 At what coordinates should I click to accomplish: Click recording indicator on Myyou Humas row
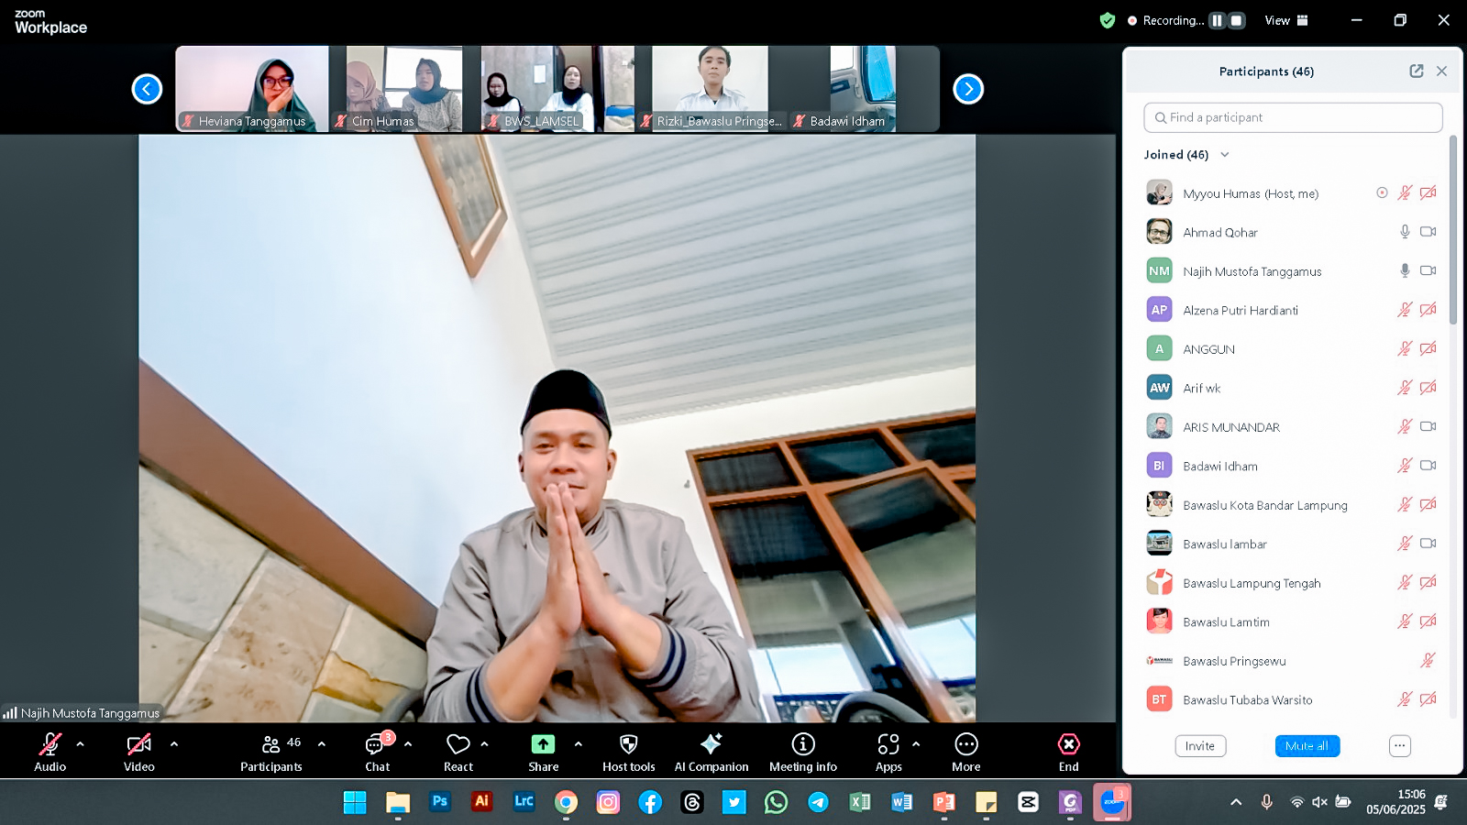click(x=1382, y=192)
